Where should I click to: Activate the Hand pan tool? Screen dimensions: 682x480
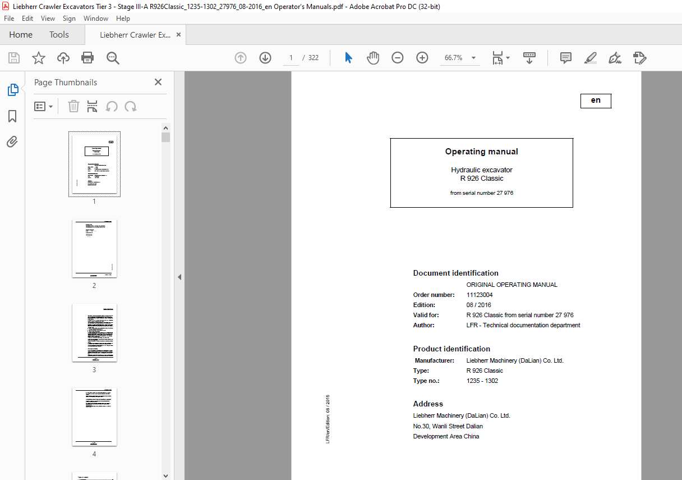(x=373, y=58)
